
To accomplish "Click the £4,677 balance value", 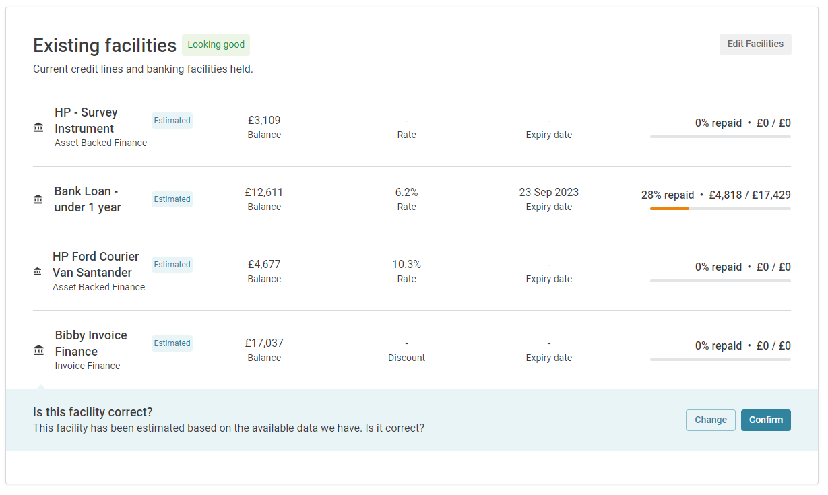I will coord(264,265).
